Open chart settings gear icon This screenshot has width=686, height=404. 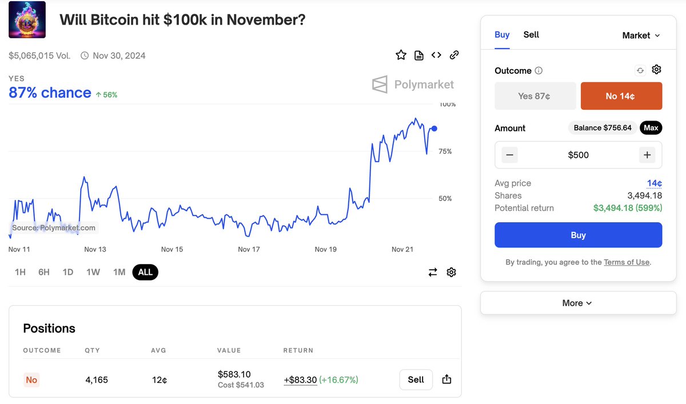click(x=451, y=272)
